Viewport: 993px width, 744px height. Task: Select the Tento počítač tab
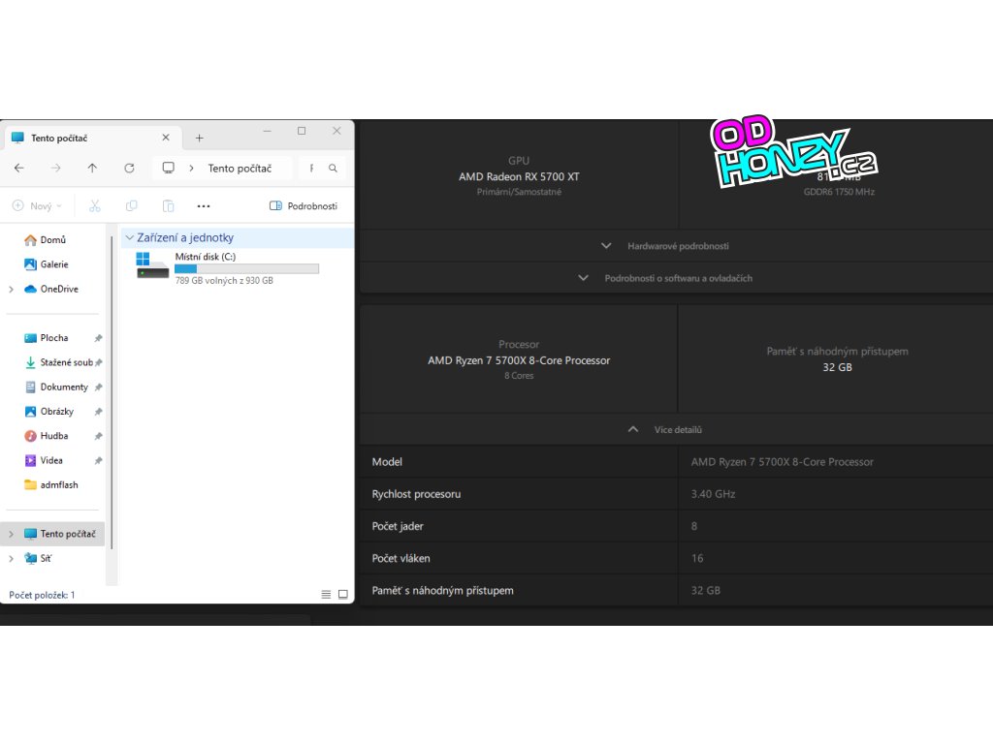tap(94, 138)
